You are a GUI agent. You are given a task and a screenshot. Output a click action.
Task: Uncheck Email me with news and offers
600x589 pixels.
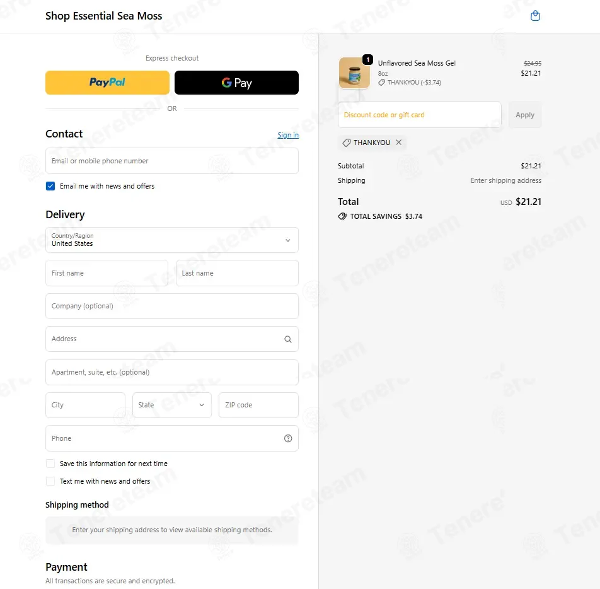[50, 186]
